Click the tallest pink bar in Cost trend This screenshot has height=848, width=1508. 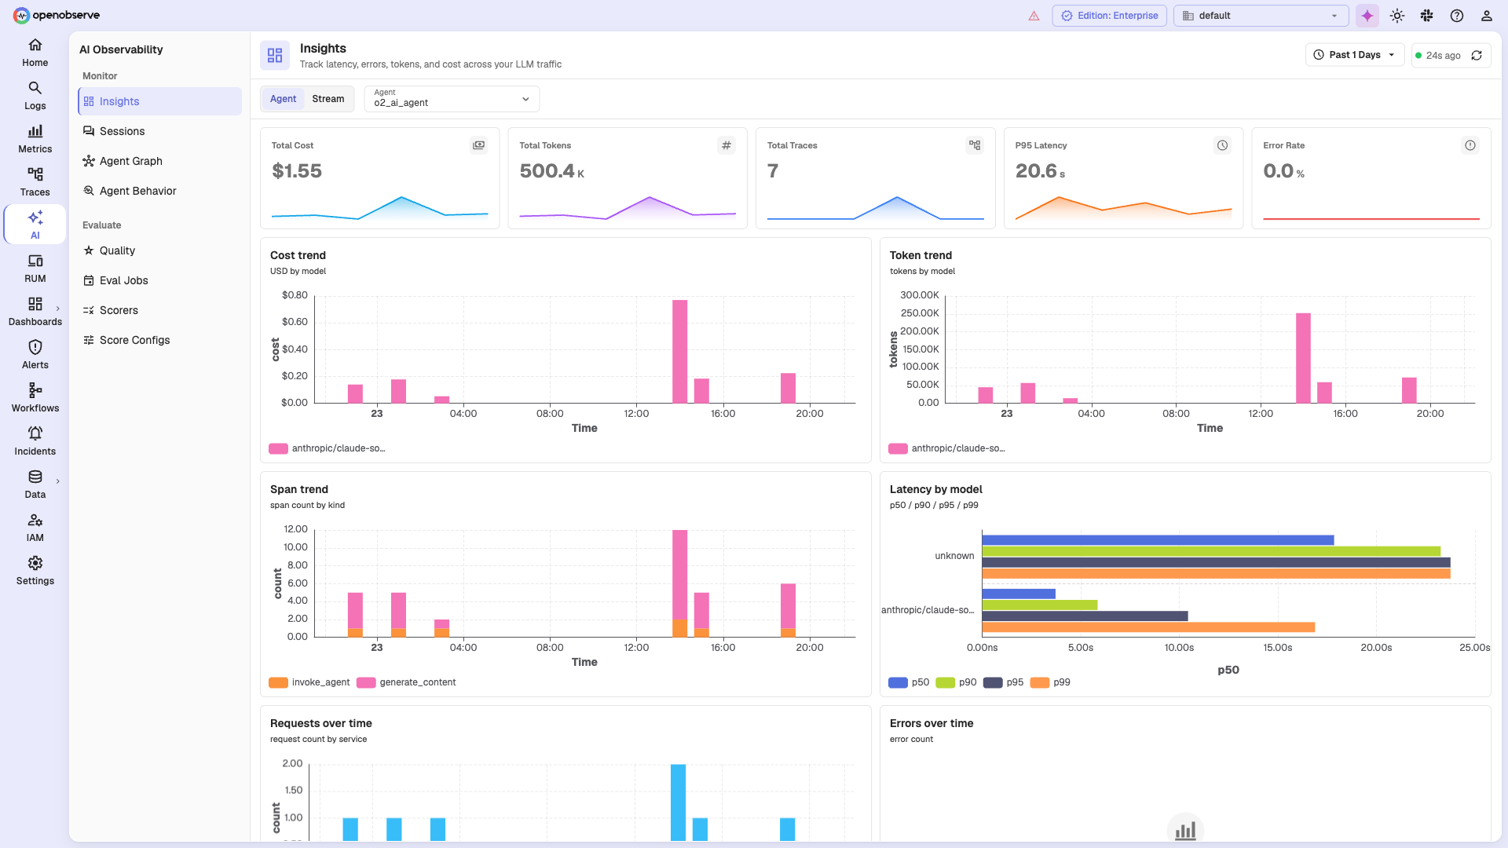click(680, 351)
